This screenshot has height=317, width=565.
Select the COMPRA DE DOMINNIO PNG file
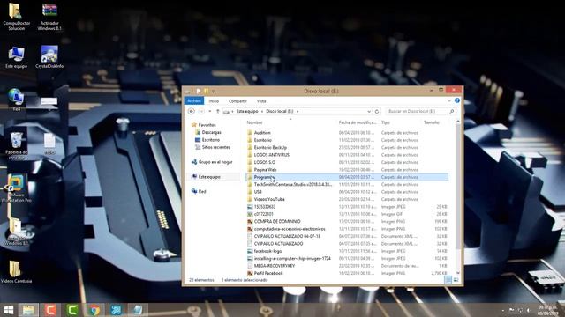pyautogui.click(x=276, y=221)
